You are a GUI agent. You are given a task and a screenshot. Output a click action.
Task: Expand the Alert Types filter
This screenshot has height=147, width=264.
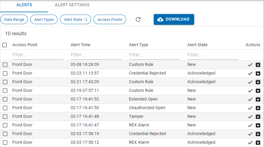tap(44, 20)
